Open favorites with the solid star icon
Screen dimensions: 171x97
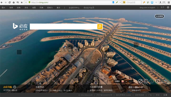point(22,2)
